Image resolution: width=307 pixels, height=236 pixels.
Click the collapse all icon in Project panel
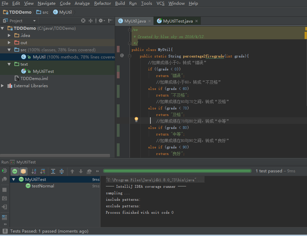[91, 21]
